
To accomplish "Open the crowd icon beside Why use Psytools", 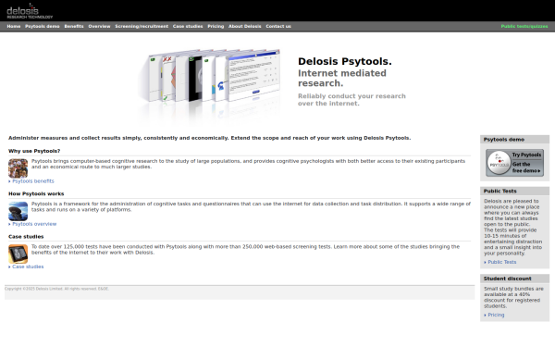I will pos(18,168).
